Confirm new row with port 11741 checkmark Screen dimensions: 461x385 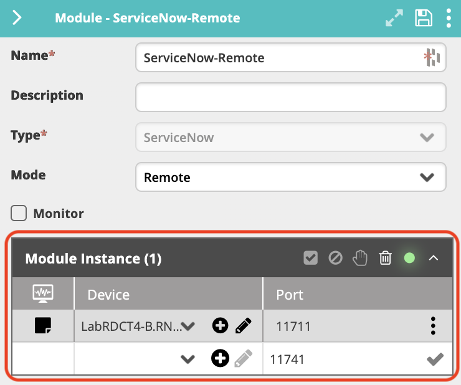[435, 359]
